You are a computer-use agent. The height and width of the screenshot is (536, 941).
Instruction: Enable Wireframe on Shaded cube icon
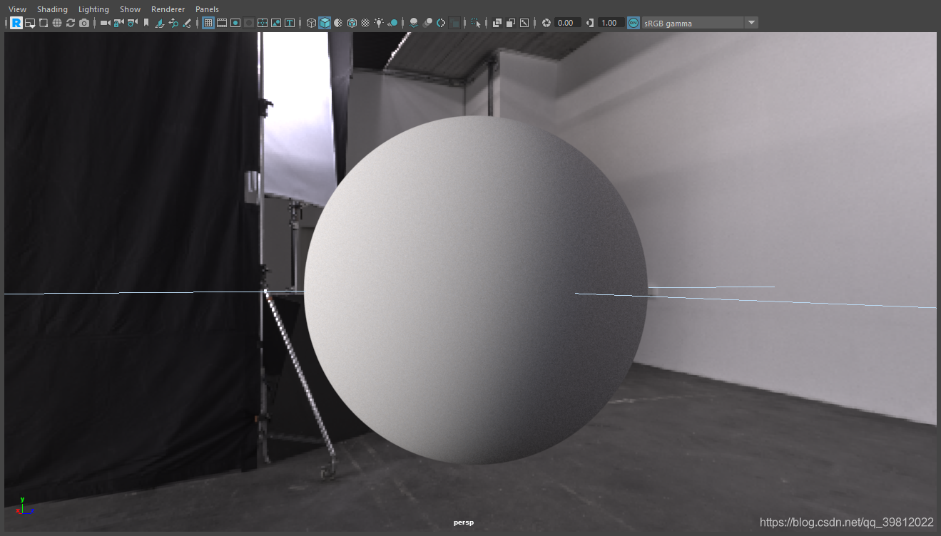pos(352,23)
